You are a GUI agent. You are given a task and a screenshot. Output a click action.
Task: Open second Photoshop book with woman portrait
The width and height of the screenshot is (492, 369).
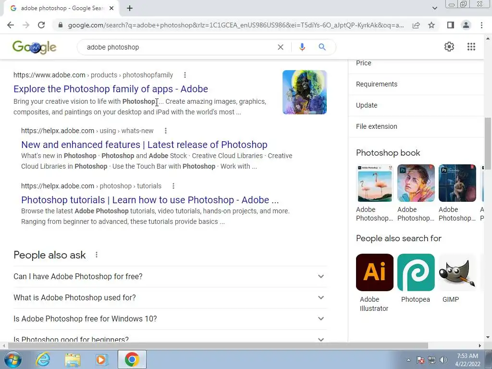pyautogui.click(x=416, y=183)
